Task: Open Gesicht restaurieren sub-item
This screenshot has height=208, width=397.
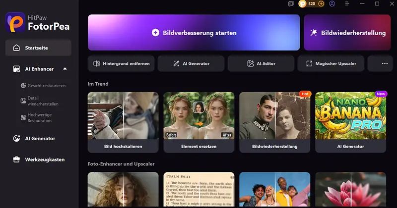Action: tap(43, 86)
